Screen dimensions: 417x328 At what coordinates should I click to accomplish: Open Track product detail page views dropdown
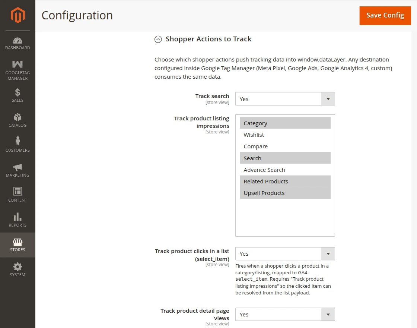285,315
